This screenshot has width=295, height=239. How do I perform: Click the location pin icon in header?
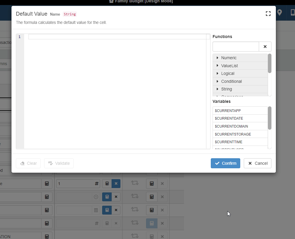279,12
